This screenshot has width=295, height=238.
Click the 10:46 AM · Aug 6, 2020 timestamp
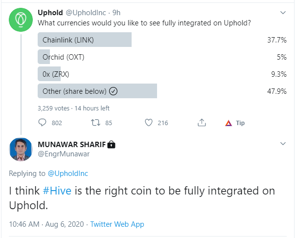[x=46, y=224]
